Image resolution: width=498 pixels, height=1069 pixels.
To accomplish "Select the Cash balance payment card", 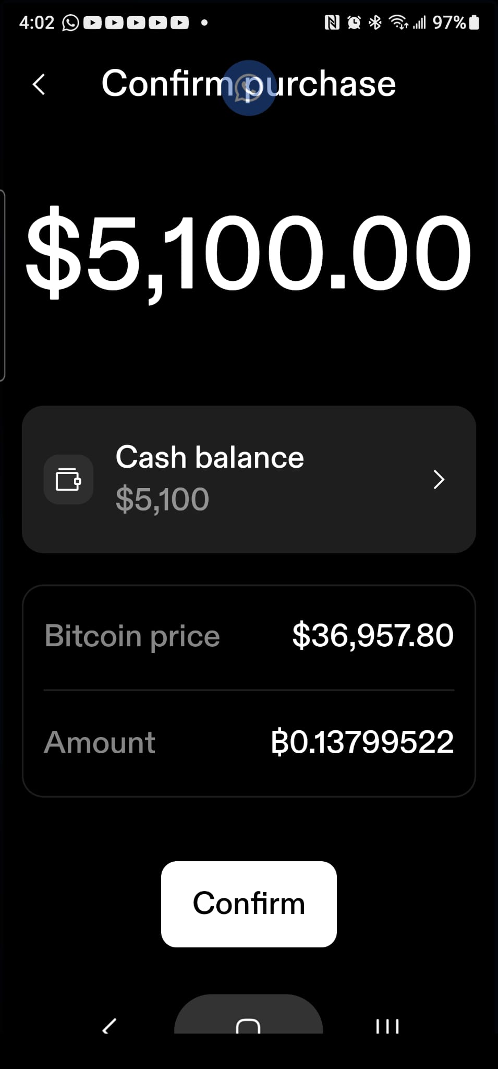I will coord(249,479).
